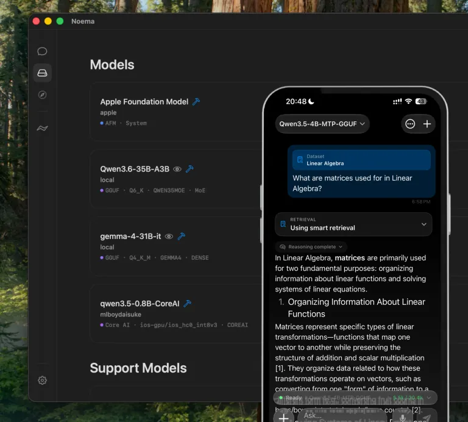The width and height of the screenshot is (468, 422).
Task: Open the ellipsis more options button on phone
Action: [x=410, y=124]
